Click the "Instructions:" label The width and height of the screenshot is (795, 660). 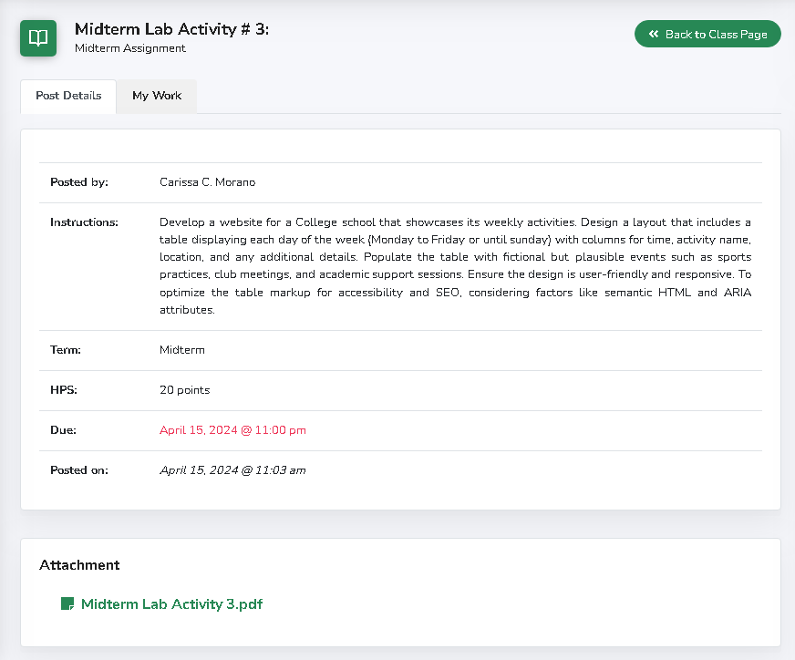point(84,222)
